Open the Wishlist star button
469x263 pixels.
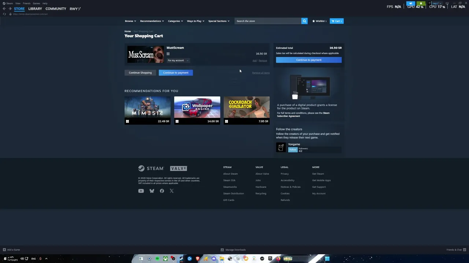tap(320, 21)
